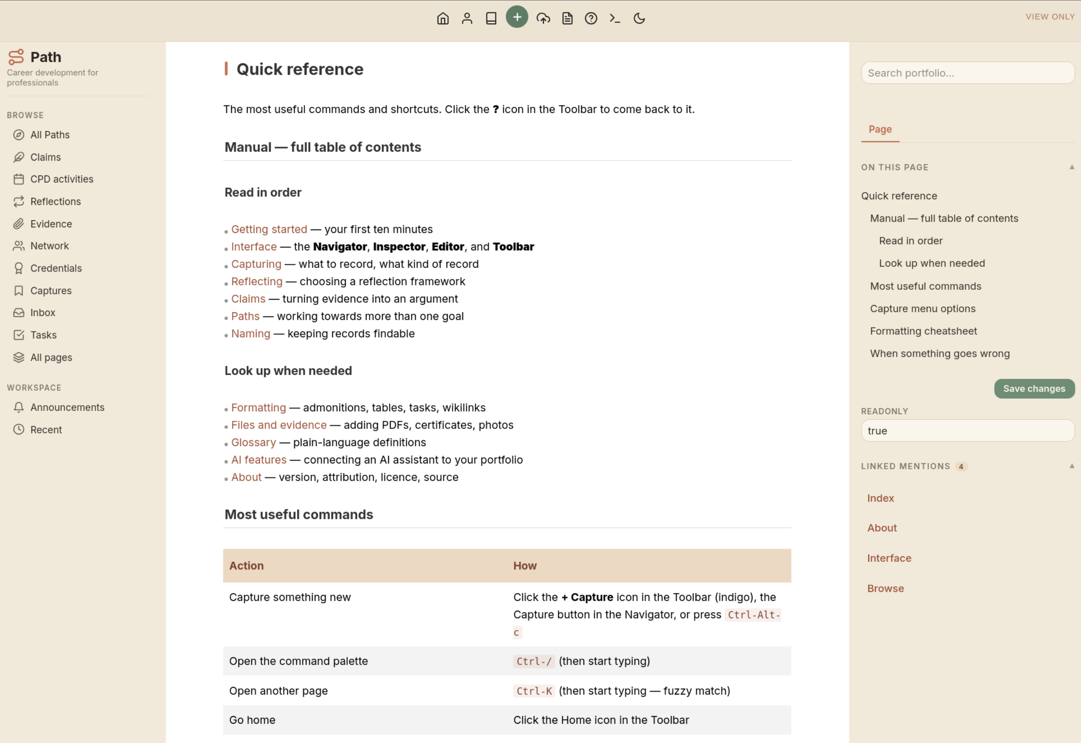This screenshot has width=1081, height=743.
Task: Open the Browse linked mention
Action: tap(885, 589)
